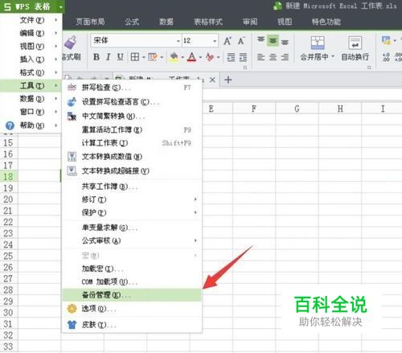402x353 pixels.
Task: Select Convert Text to Number
Action: (x=132, y=157)
